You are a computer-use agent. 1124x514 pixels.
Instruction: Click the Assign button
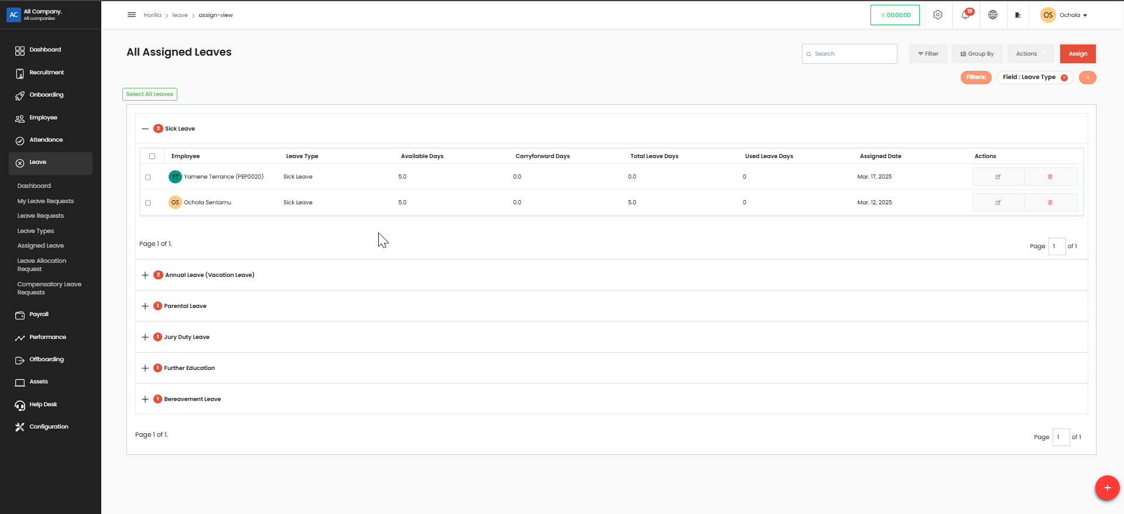click(x=1078, y=54)
